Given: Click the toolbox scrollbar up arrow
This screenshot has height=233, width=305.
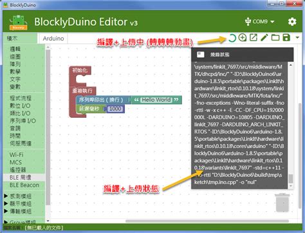Looking at the screenshot, I should [48, 47].
